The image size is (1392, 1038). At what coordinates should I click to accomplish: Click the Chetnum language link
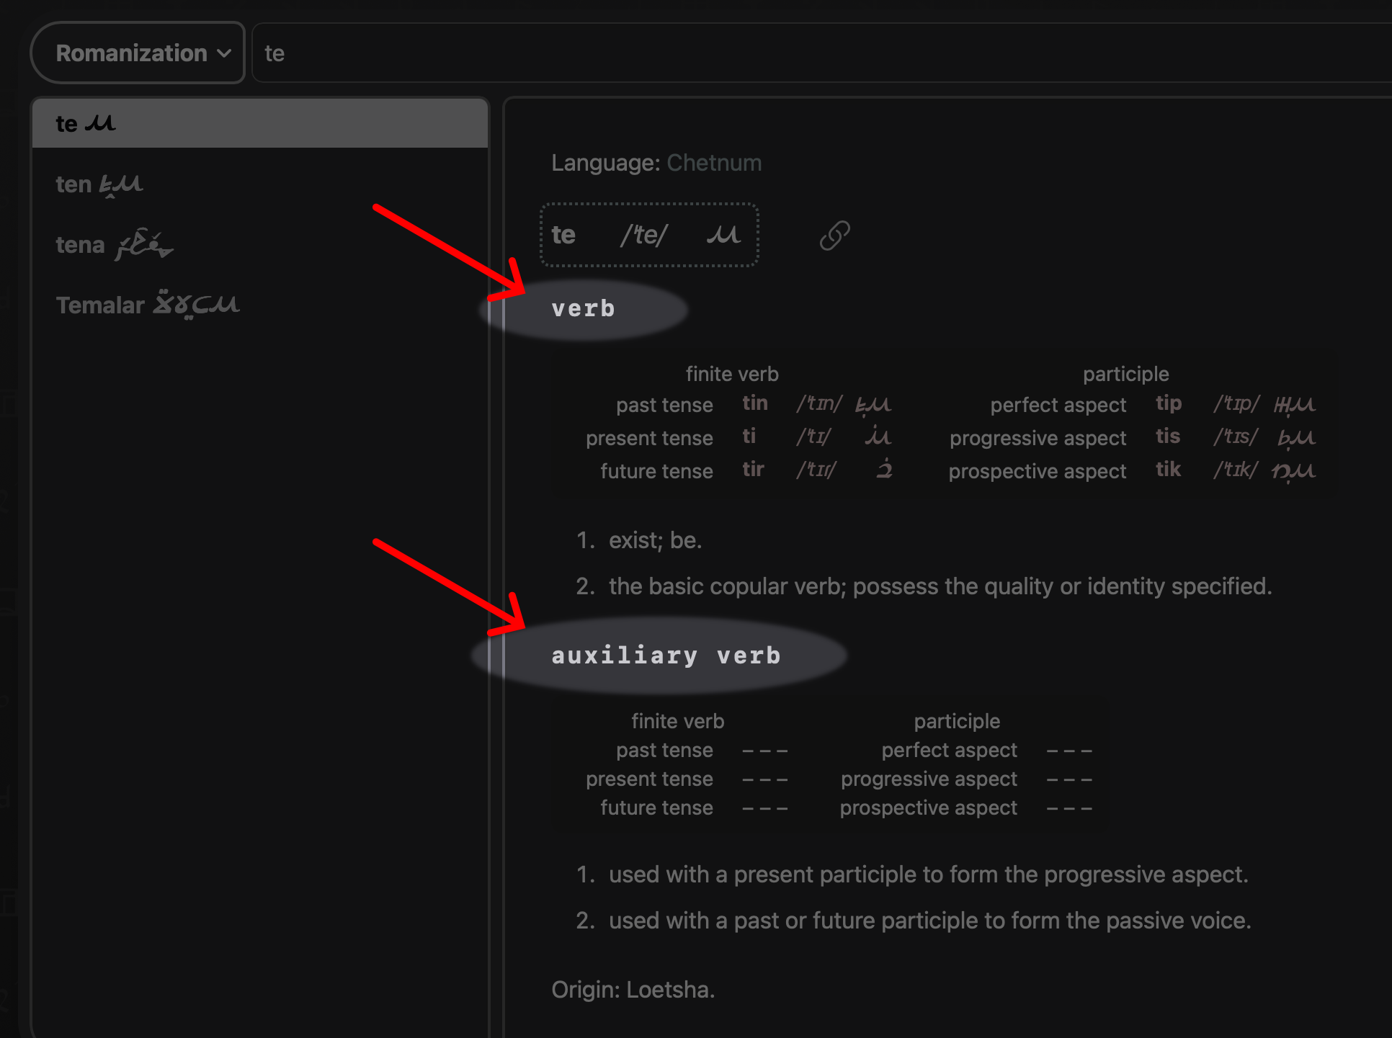(714, 163)
